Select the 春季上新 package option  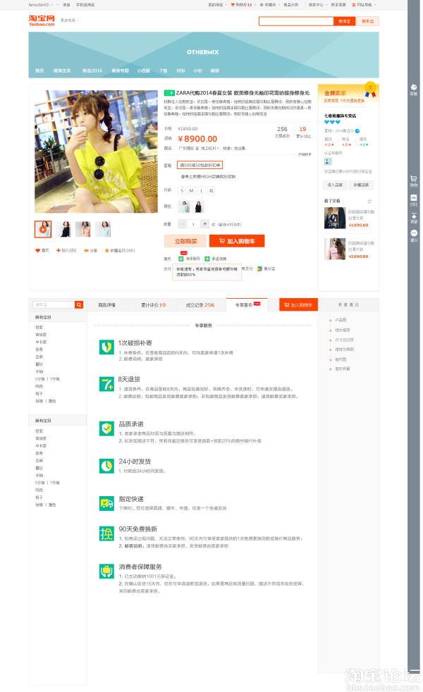tap(209, 177)
